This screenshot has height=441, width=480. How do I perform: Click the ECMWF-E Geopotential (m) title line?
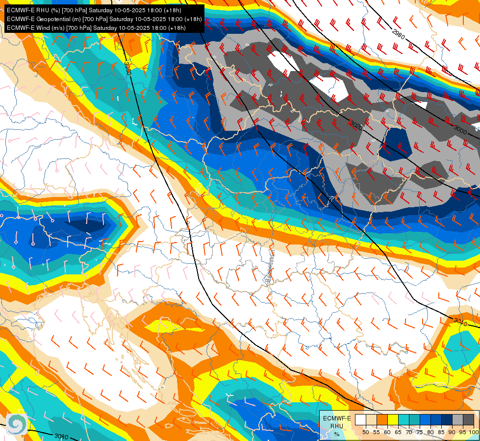[x=104, y=19]
